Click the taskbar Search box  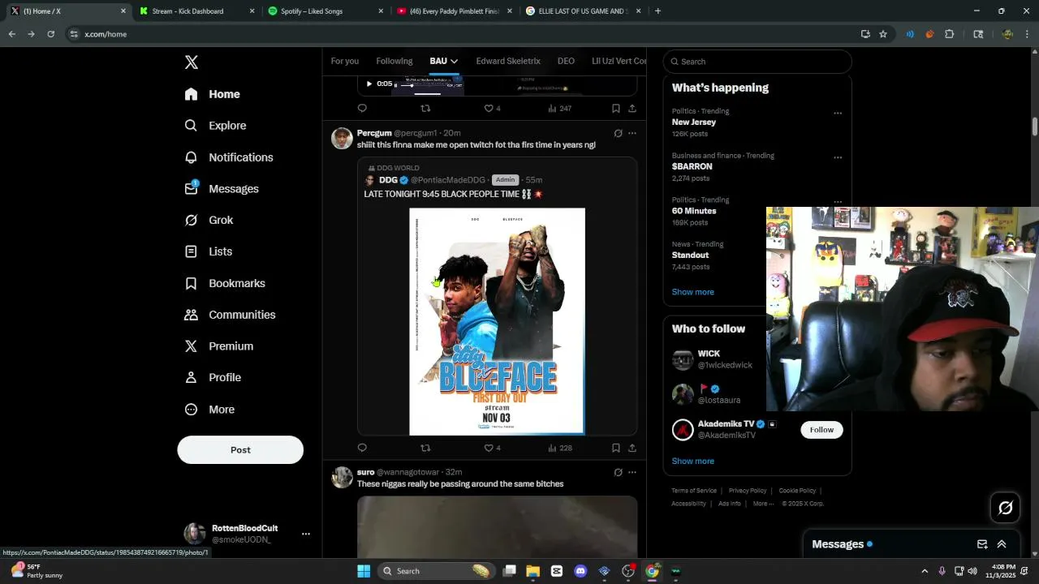tap(437, 571)
